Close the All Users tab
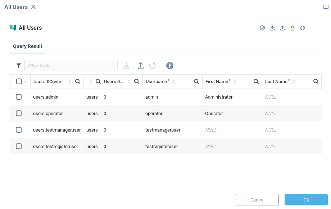The height and width of the screenshot is (209, 331). pos(33,7)
